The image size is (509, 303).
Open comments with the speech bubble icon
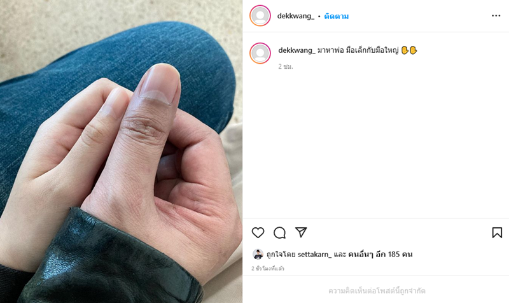(279, 232)
